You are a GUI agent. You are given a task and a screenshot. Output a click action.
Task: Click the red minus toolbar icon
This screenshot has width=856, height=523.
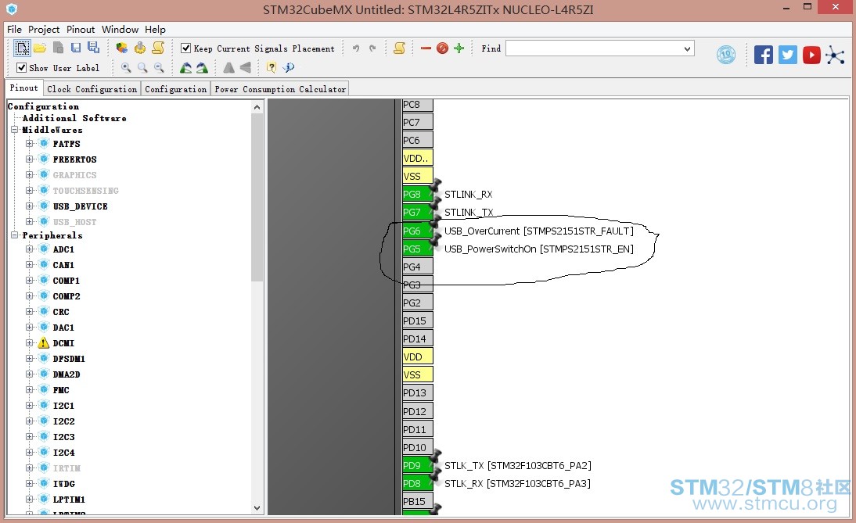click(426, 48)
